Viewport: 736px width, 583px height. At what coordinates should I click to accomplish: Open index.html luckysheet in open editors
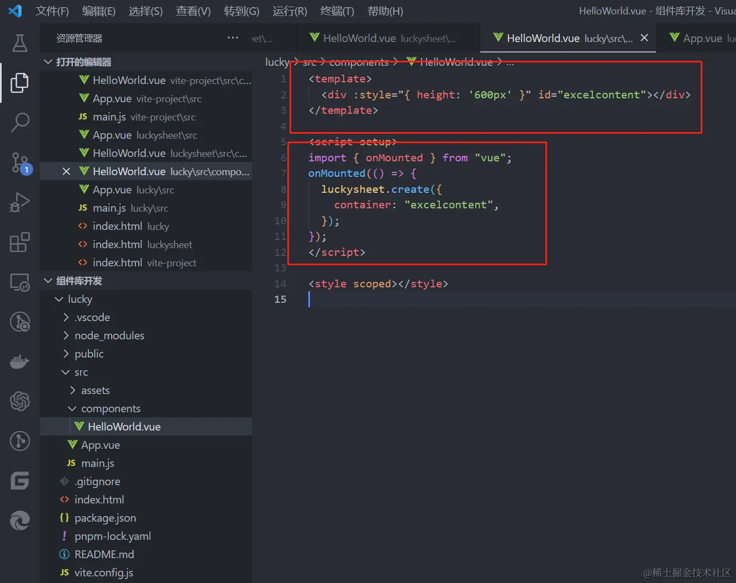point(146,244)
